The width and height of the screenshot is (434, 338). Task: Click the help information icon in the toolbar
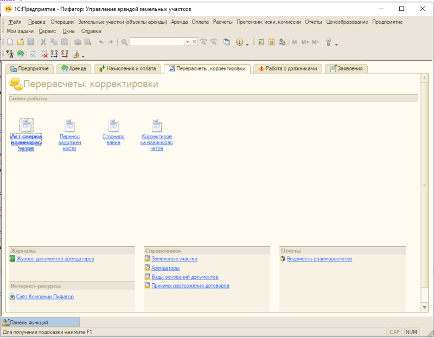click(239, 42)
